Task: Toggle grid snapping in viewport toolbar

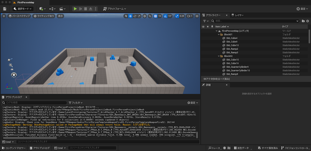Action: (155, 16)
